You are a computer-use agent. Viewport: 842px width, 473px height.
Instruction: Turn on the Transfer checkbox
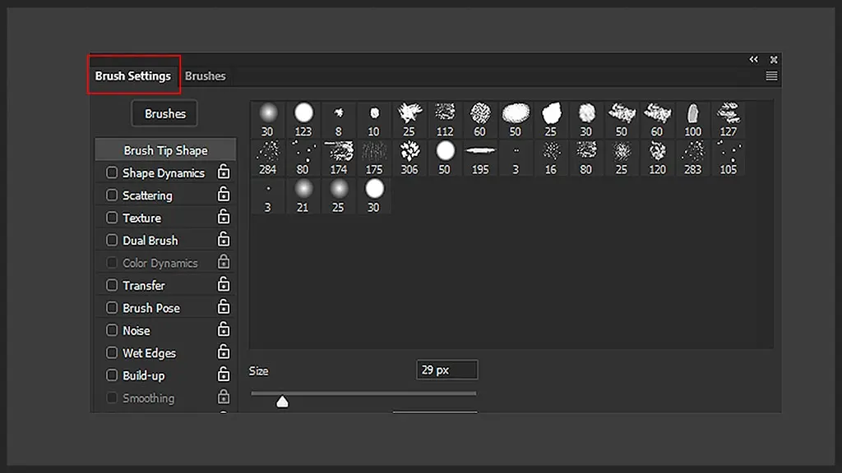click(x=112, y=285)
